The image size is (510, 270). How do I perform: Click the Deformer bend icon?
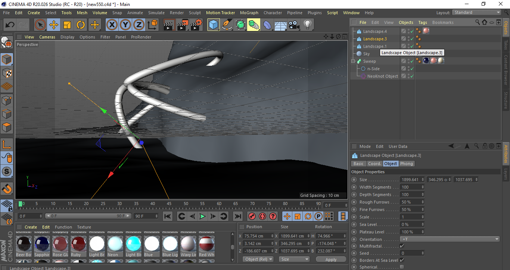coord(267,25)
